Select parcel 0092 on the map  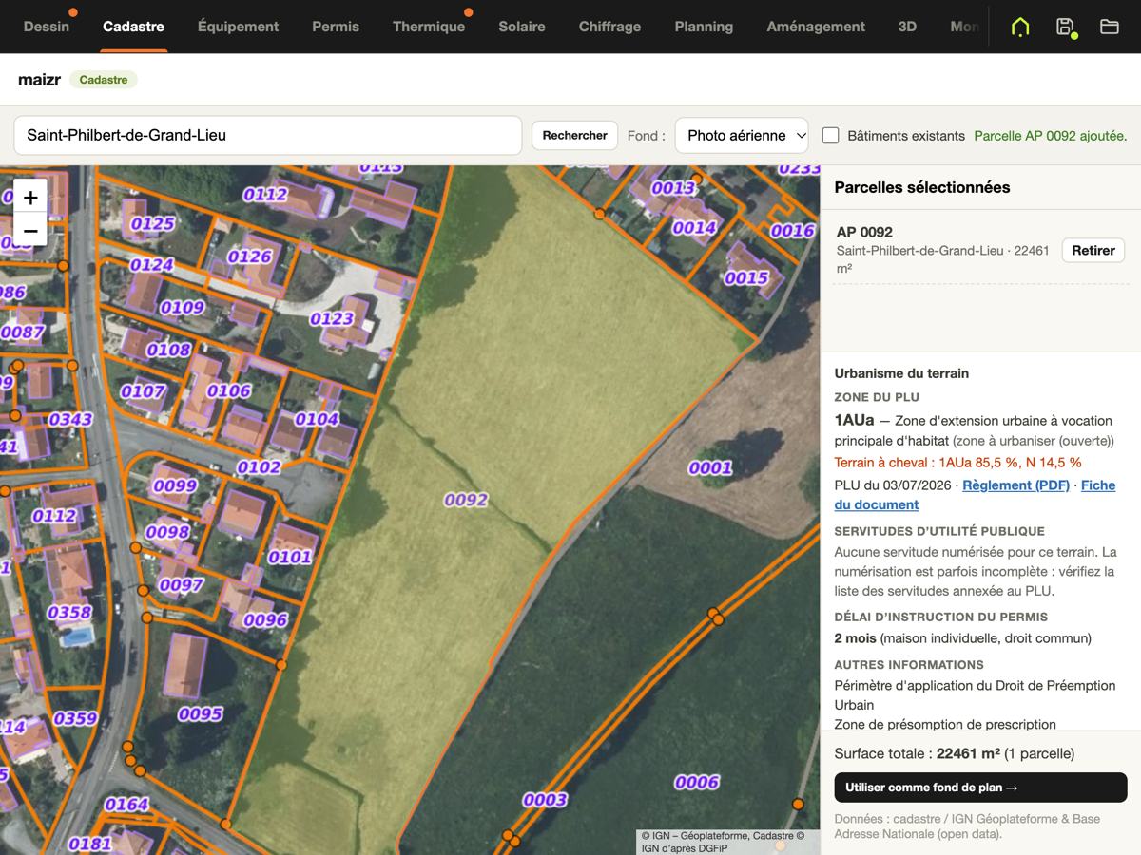click(x=466, y=500)
